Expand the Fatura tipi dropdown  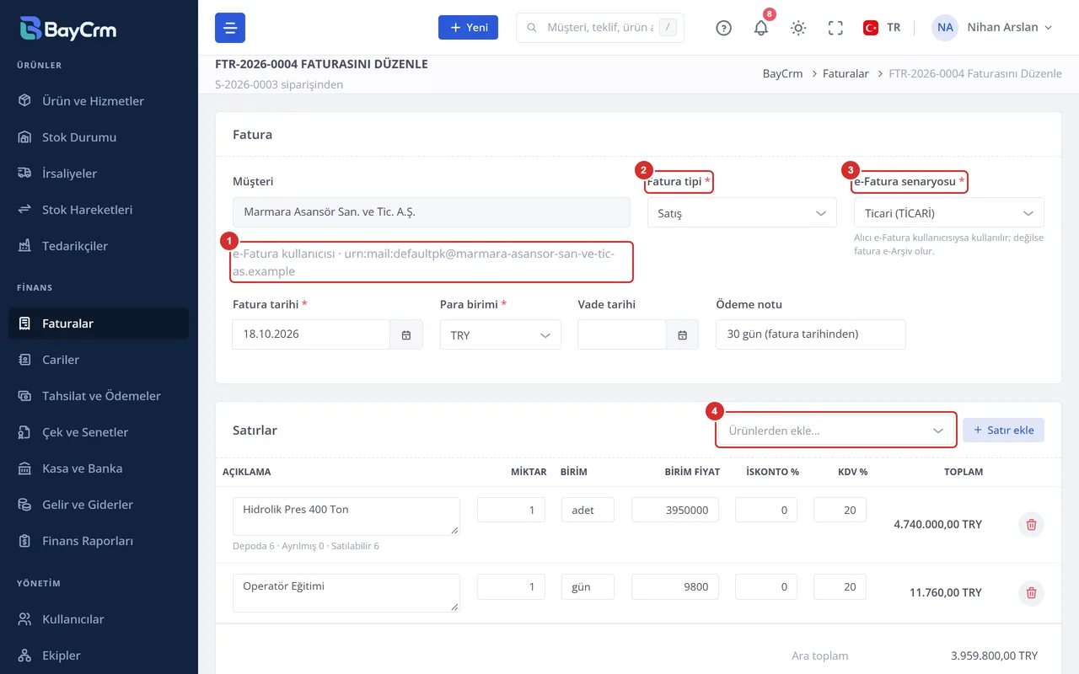click(742, 213)
